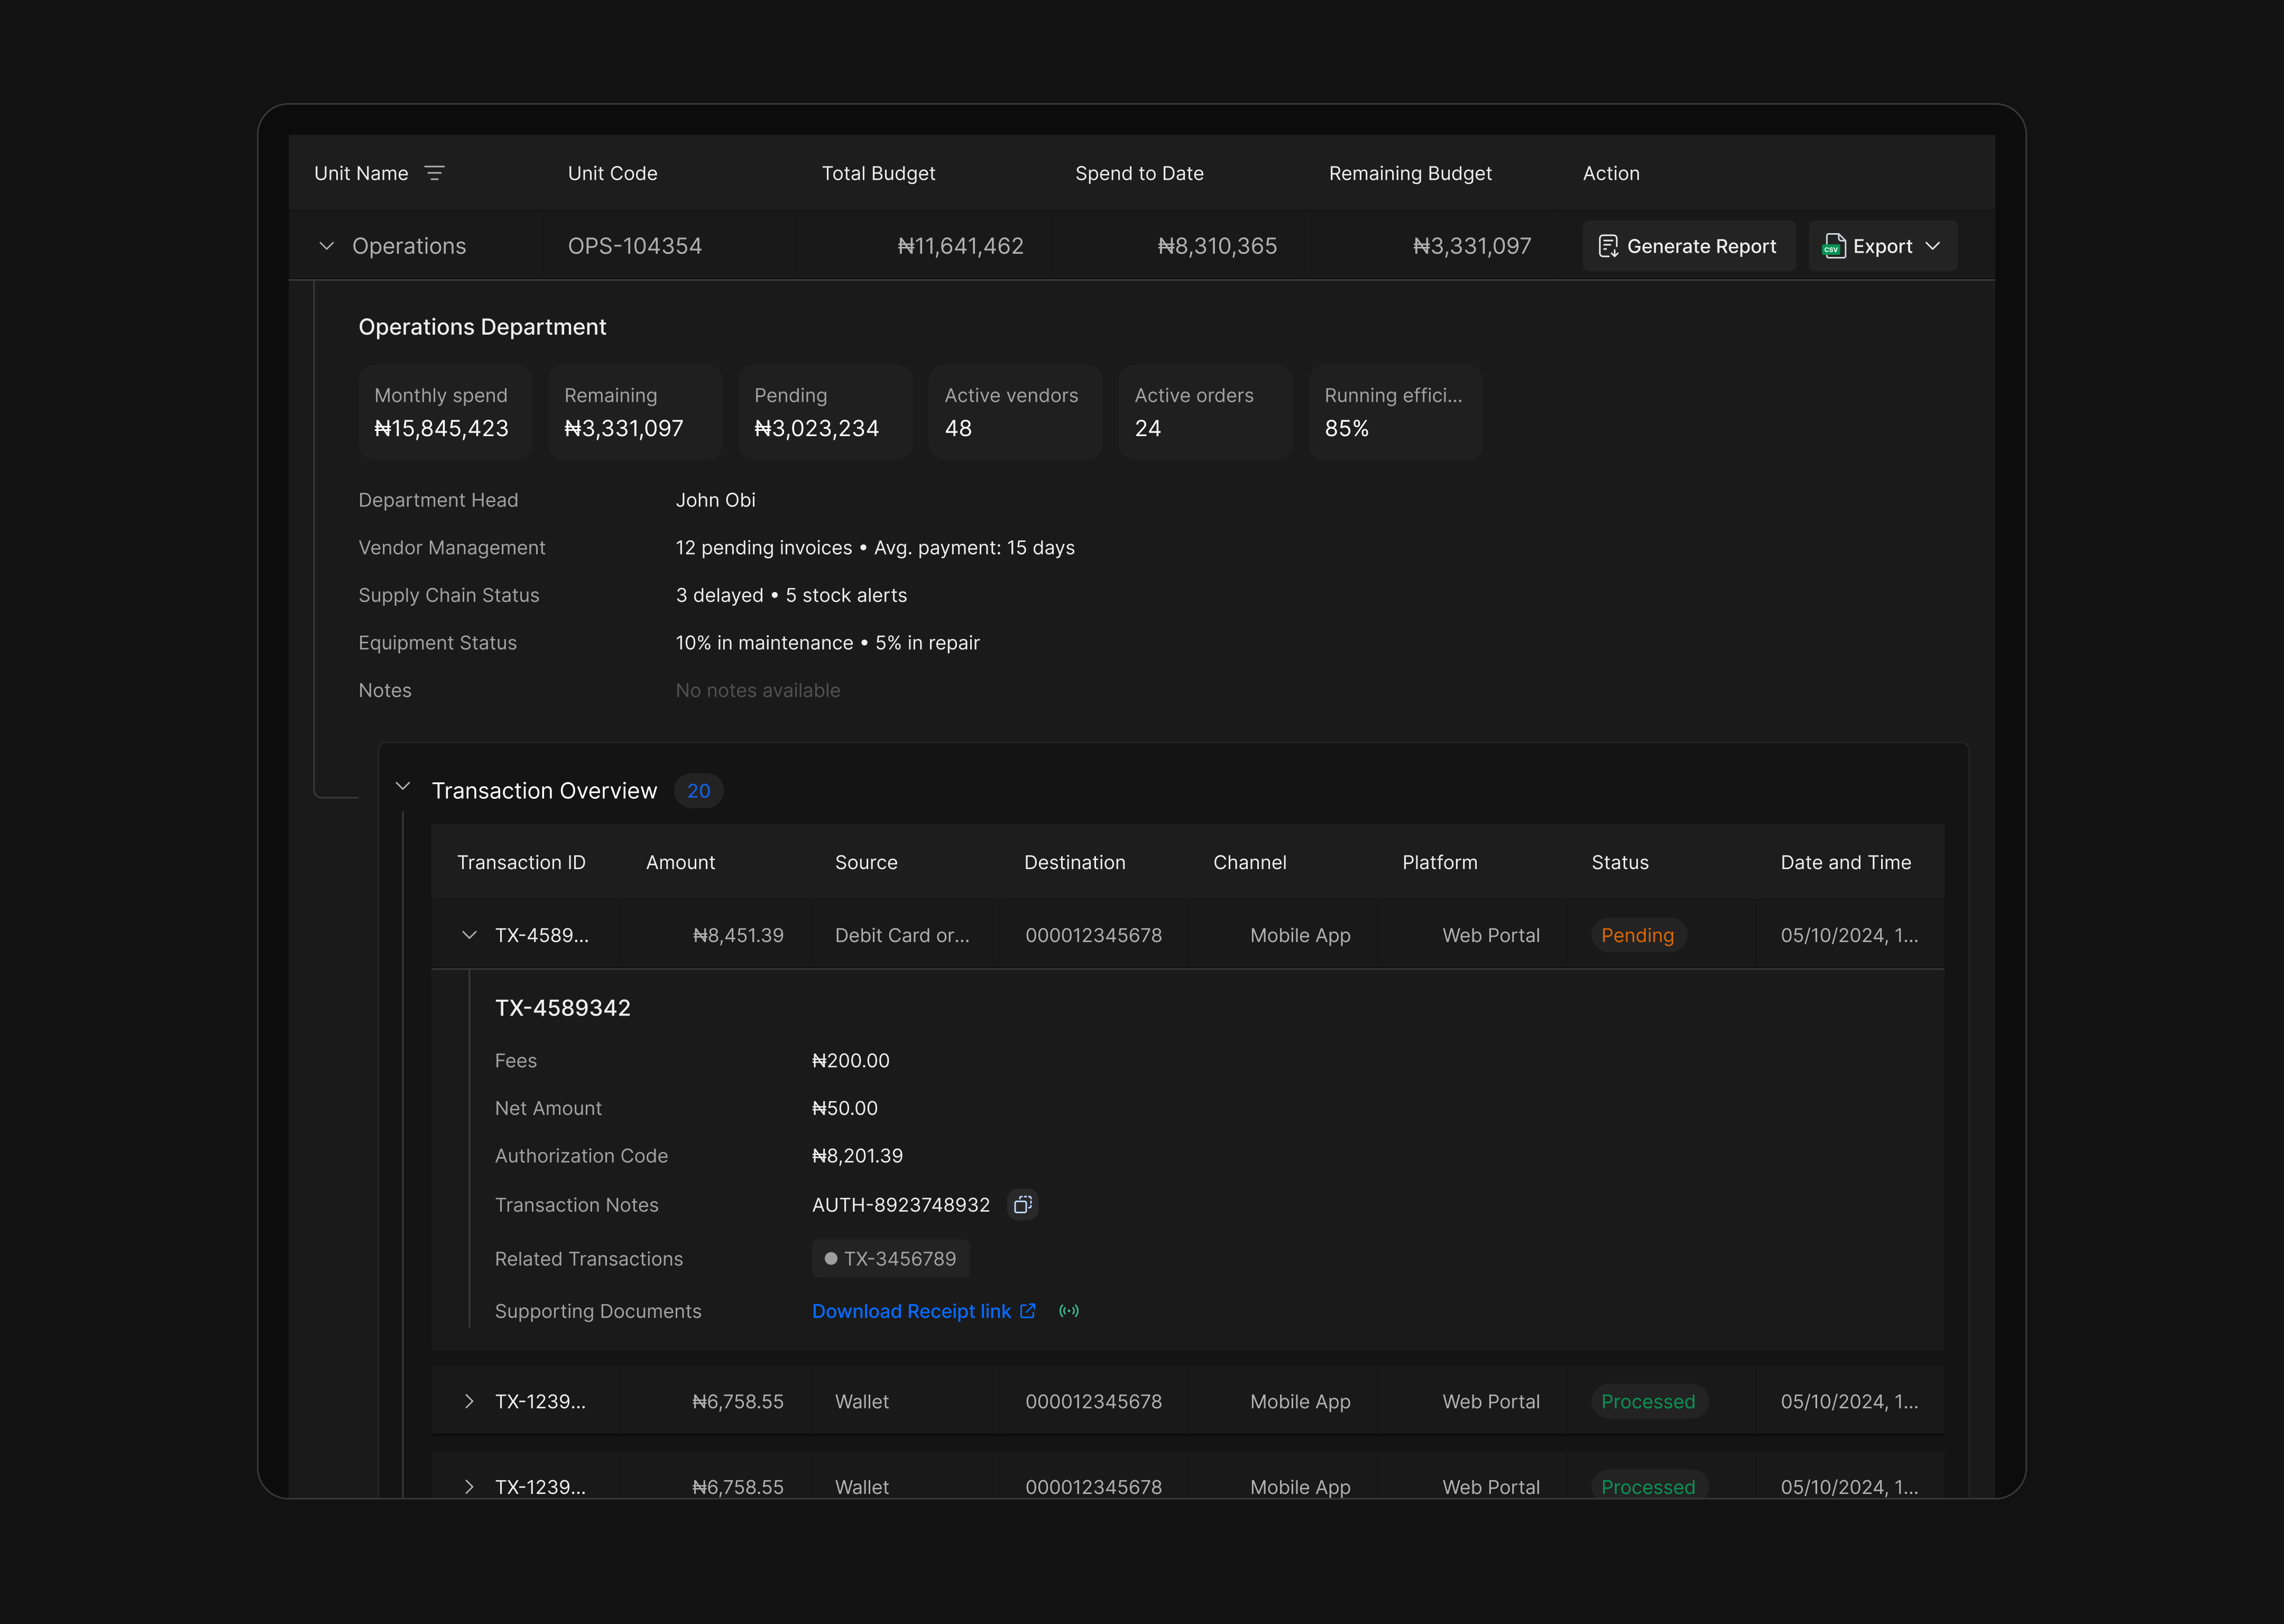Click the Generate Report button
2284x1624 pixels.
point(1689,245)
